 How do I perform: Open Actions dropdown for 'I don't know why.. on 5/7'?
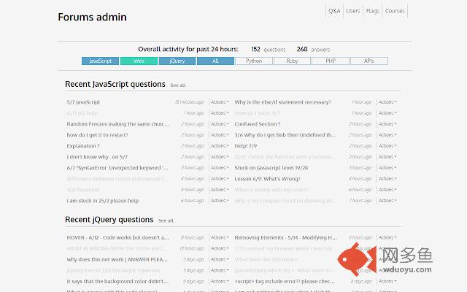pyautogui.click(x=220, y=157)
